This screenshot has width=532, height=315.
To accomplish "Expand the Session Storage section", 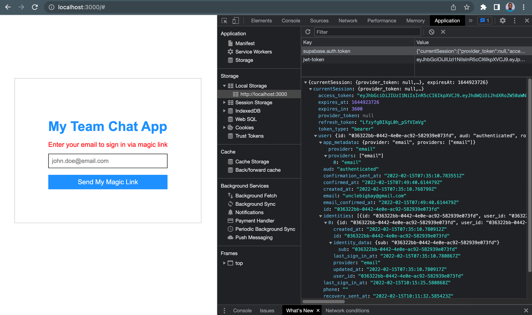I will click(x=225, y=102).
